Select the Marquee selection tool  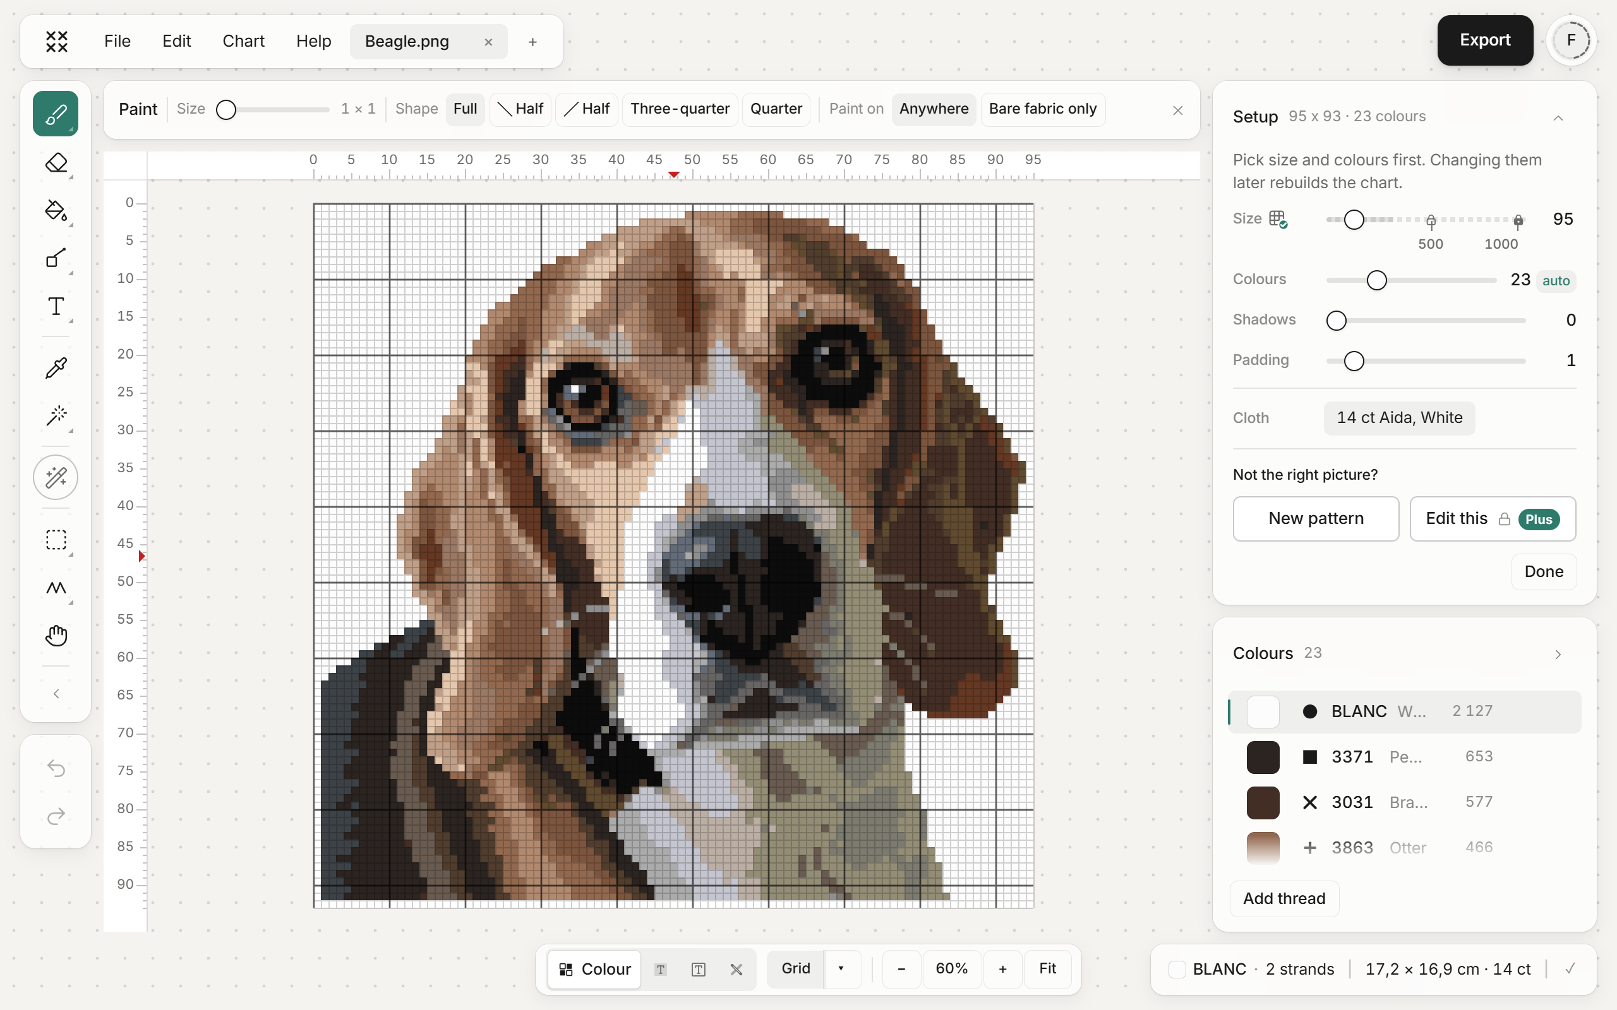56,540
